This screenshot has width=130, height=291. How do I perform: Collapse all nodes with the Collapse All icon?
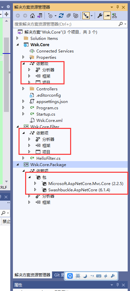[68, 16]
